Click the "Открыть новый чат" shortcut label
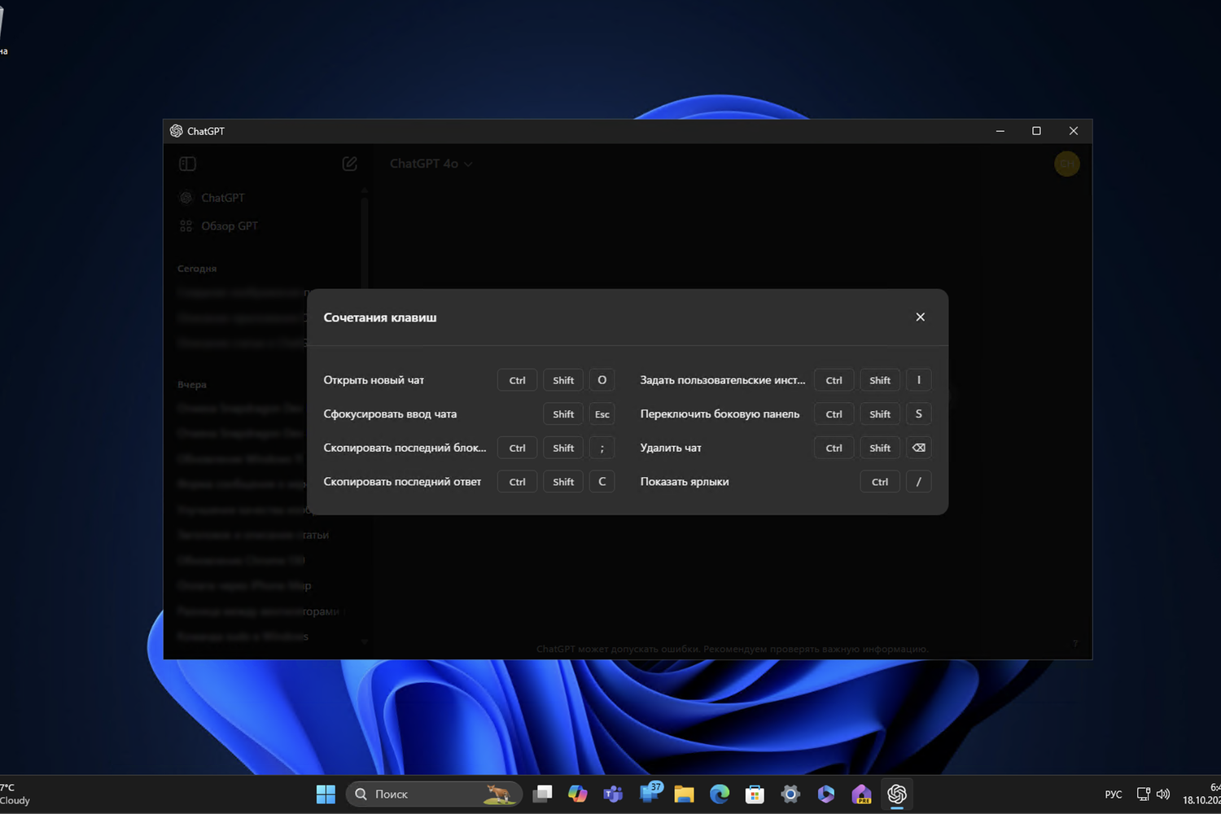Screen dimensions: 1221x814 [374, 380]
